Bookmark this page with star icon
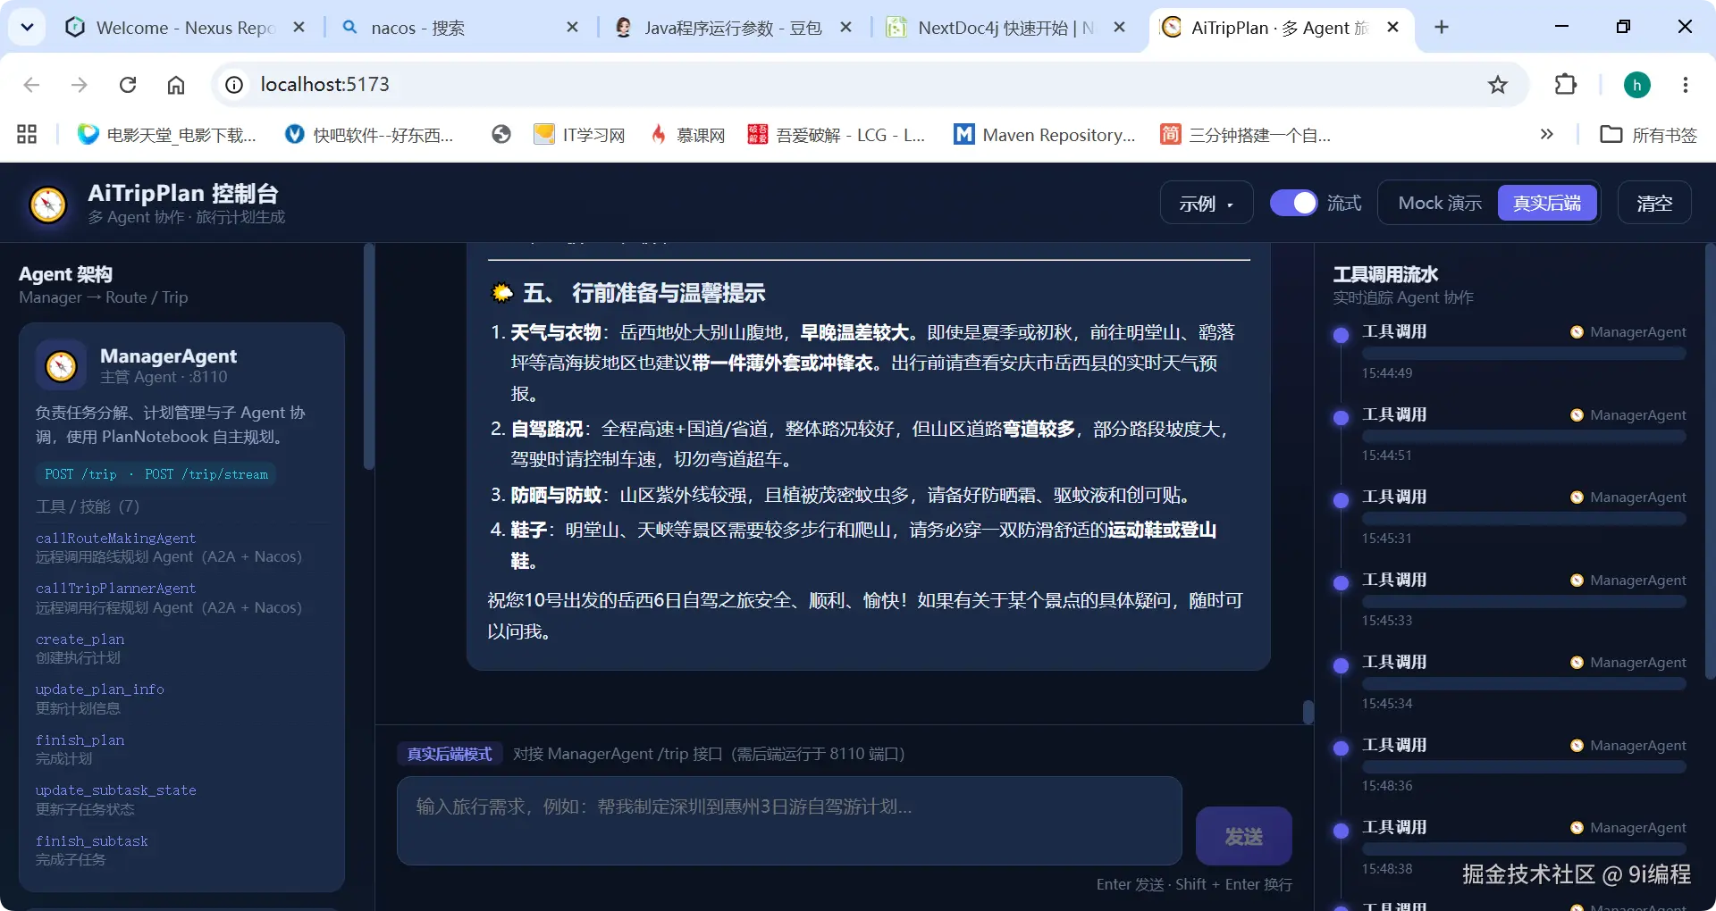Viewport: 1716px width, 911px height. click(x=1498, y=85)
